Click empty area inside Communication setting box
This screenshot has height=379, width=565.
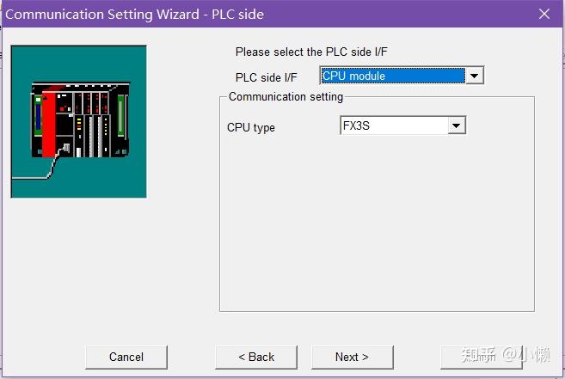click(377, 223)
